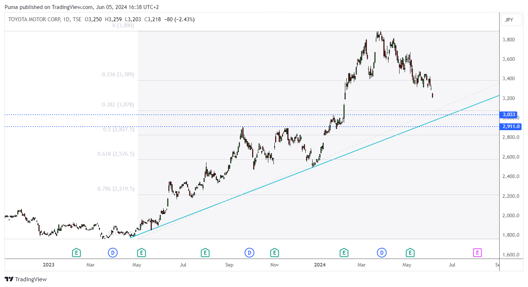
Task: Click the H3,259 high value
Action: (113, 19)
